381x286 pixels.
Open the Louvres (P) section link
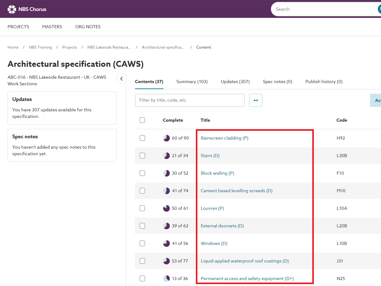[x=212, y=208]
